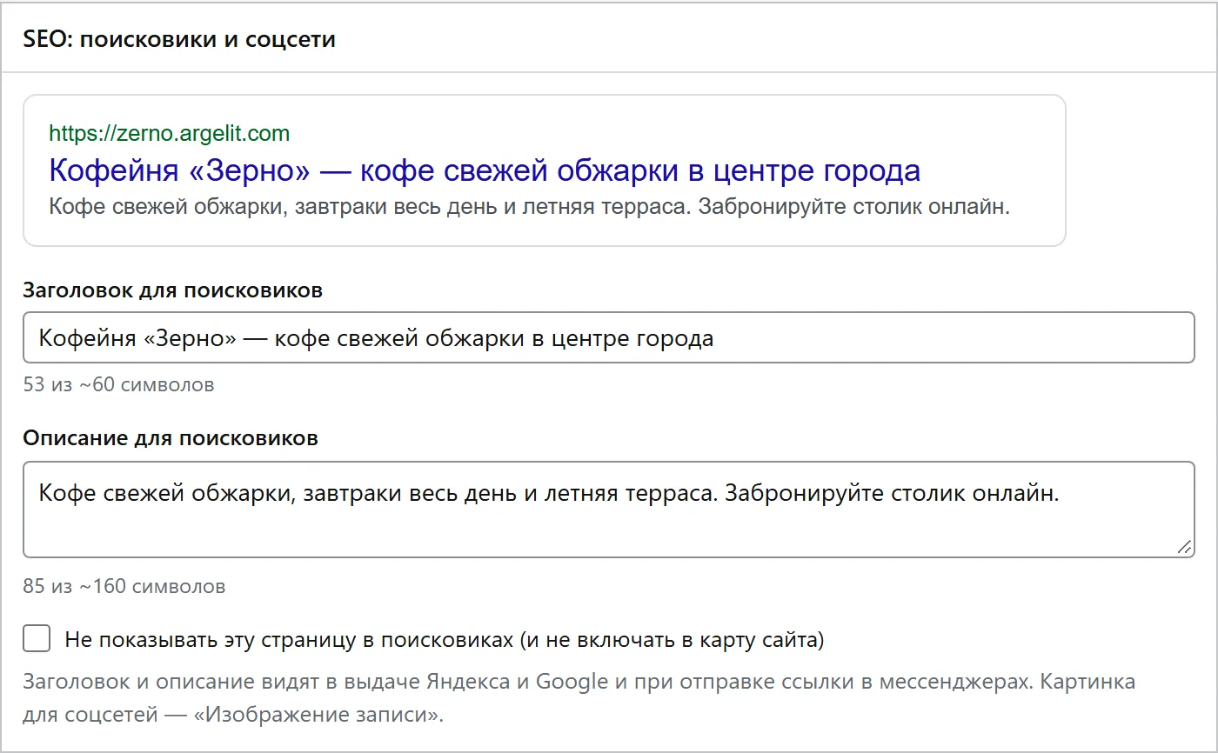1218x753 pixels.
Task: Select the '85 из ~160 символов' counter
Action: click(x=124, y=586)
